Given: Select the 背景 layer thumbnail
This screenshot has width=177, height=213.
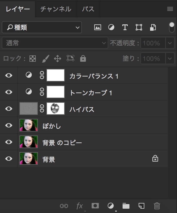Looking at the screenshot, I should coord(29,158).
